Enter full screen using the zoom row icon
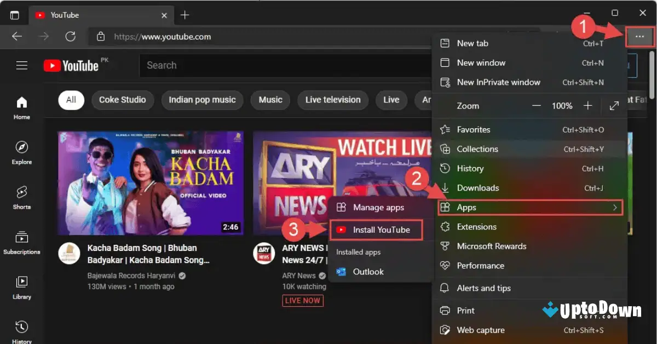The width and height of the screenshot is (657, 344). tap(614, 105)
